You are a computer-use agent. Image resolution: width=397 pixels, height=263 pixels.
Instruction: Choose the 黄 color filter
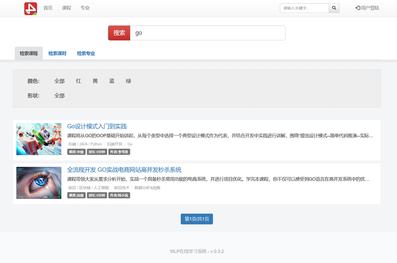[x=95, y=81]
